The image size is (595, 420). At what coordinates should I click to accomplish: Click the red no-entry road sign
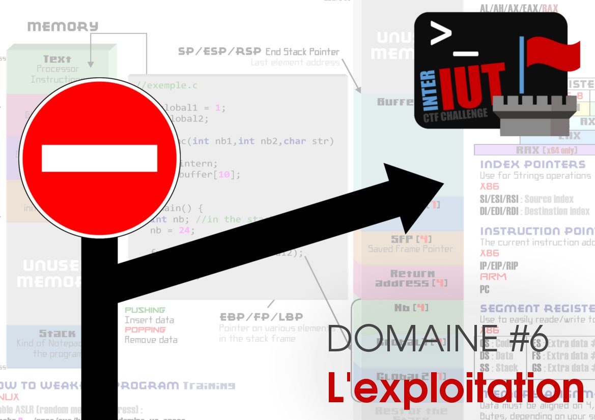pos(99,158)
